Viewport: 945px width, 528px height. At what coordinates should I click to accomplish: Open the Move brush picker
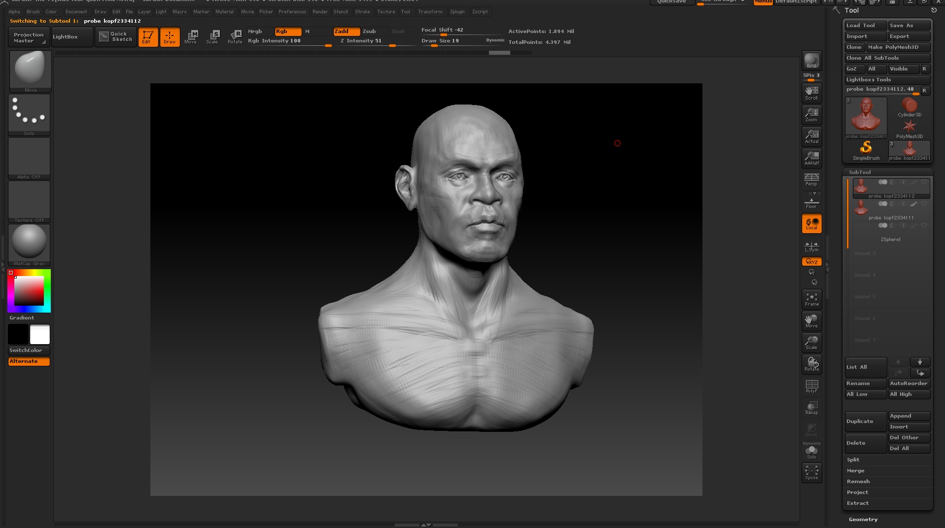30,71
